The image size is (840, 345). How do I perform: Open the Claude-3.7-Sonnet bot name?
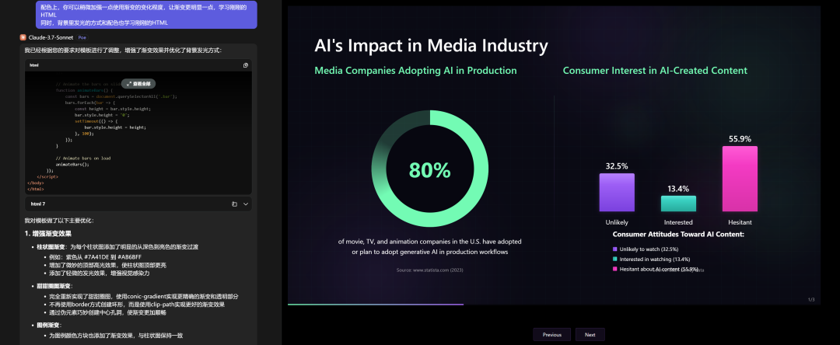coord(51,37)
